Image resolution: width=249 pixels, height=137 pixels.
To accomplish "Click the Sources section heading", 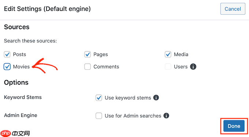I will 17,27.
